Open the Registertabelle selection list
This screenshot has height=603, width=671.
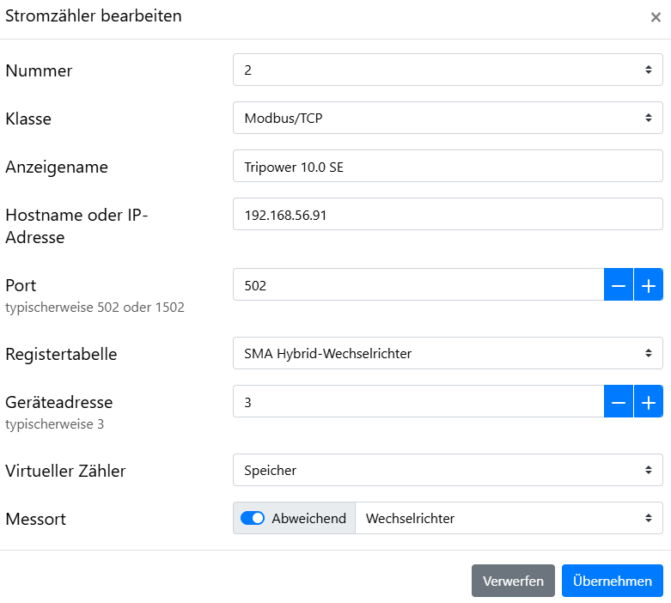tap(448, 353)
